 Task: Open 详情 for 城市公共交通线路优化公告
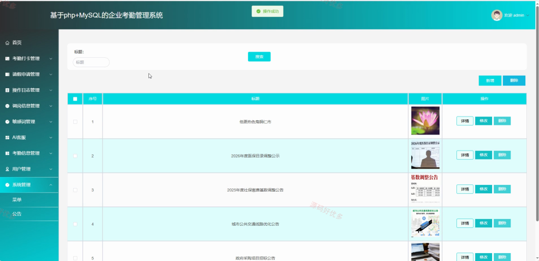[465, 223]
